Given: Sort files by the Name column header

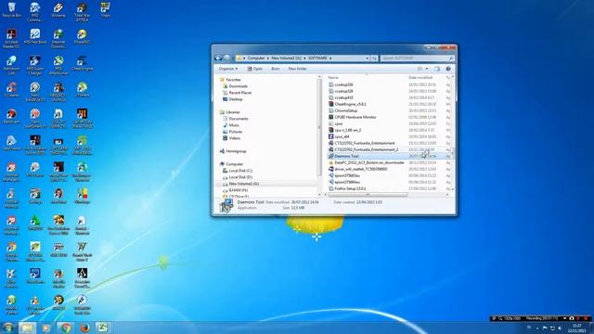Looking at the screenshot, I should pyautogui.click(x=332, y=78).
